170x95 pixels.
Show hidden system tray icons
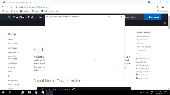(141, 92)
